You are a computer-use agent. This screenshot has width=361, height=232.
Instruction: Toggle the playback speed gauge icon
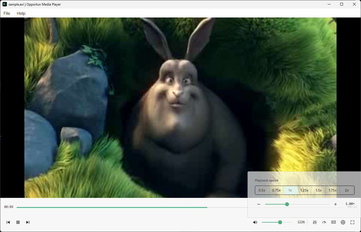point(324,222)
